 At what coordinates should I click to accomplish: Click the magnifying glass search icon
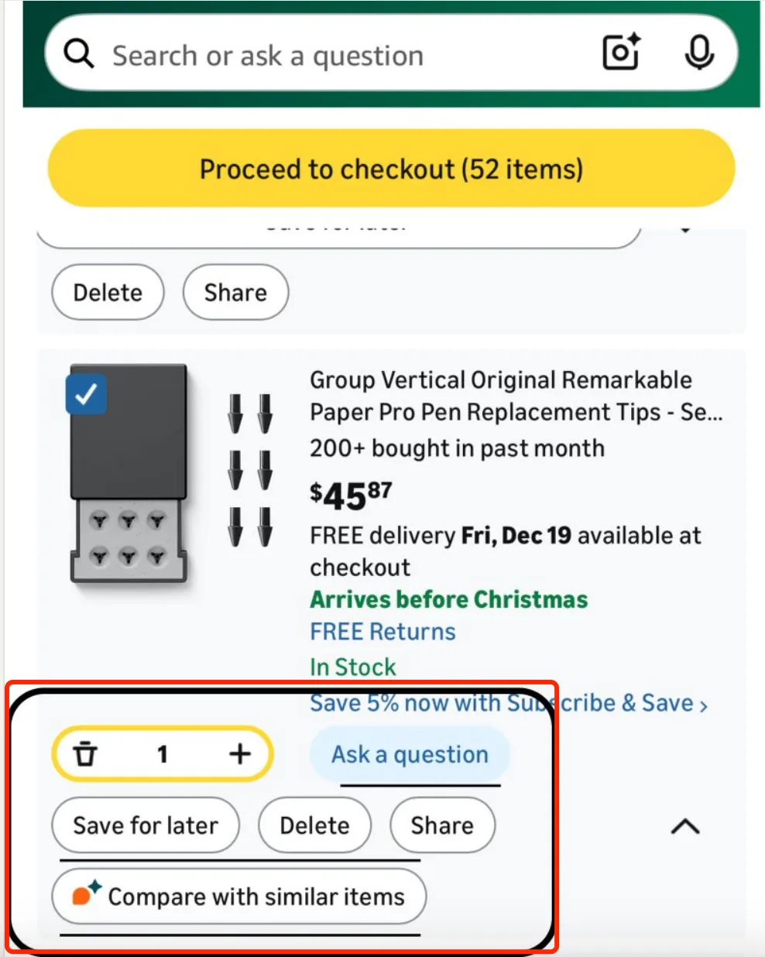pyautogui.click(x=79, y=55)
